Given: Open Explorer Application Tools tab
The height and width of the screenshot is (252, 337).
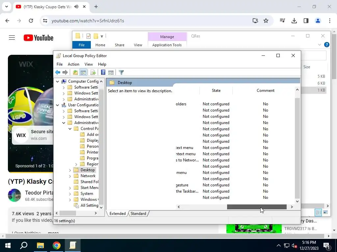Looking at the screenshot, I should [167, 45].
